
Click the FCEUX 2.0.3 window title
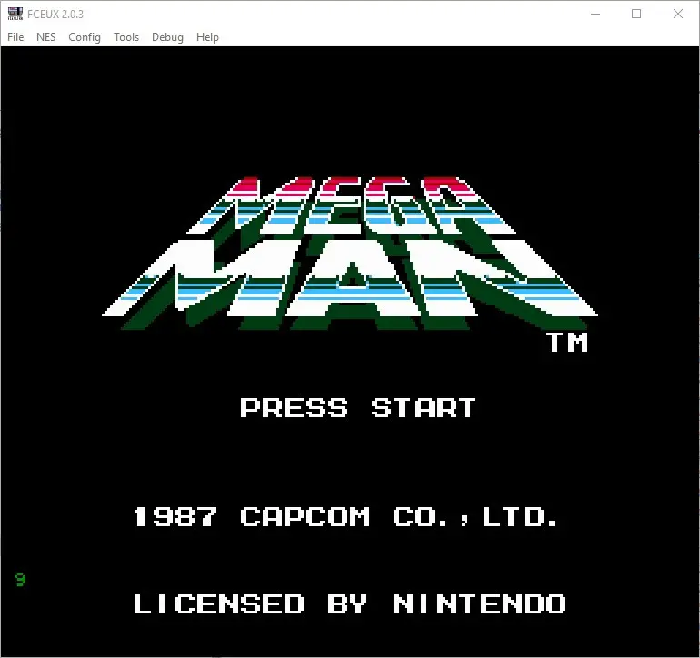(55, 15)
